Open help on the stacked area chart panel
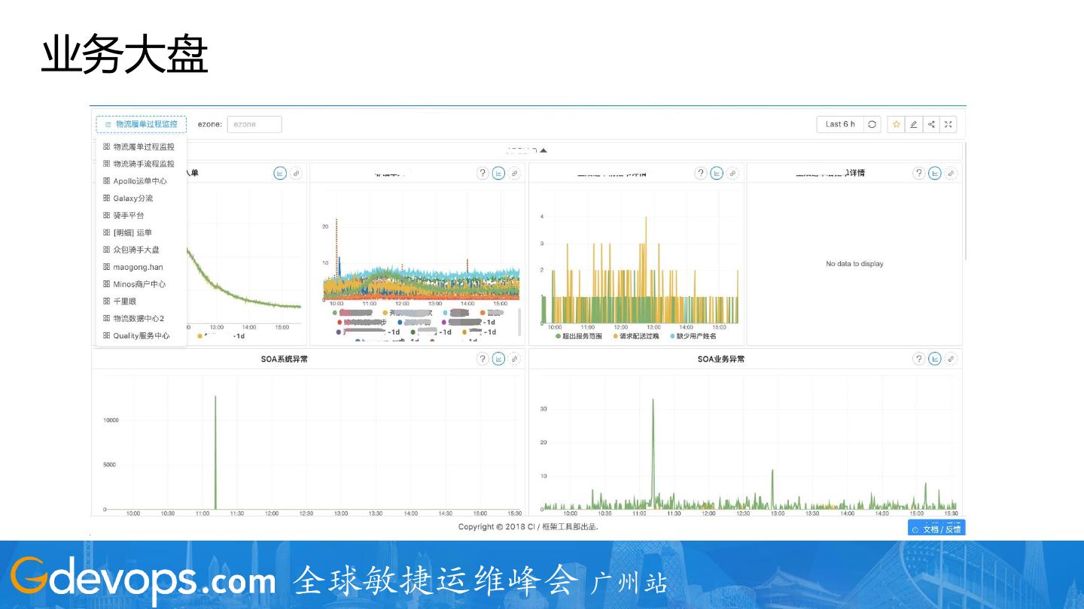The width and height of the screenshot is (1084, 609). [483, 173]
